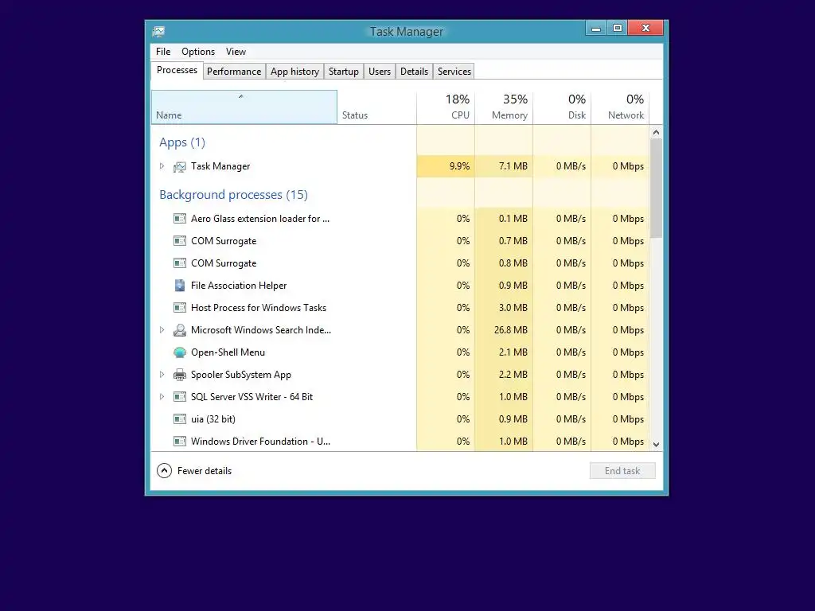
Task: Click the SQL Server VSS Writer icon
Action: click(x=180, y=397)
